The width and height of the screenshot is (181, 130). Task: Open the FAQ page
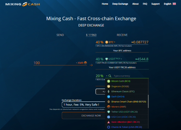tap(145, 4)
